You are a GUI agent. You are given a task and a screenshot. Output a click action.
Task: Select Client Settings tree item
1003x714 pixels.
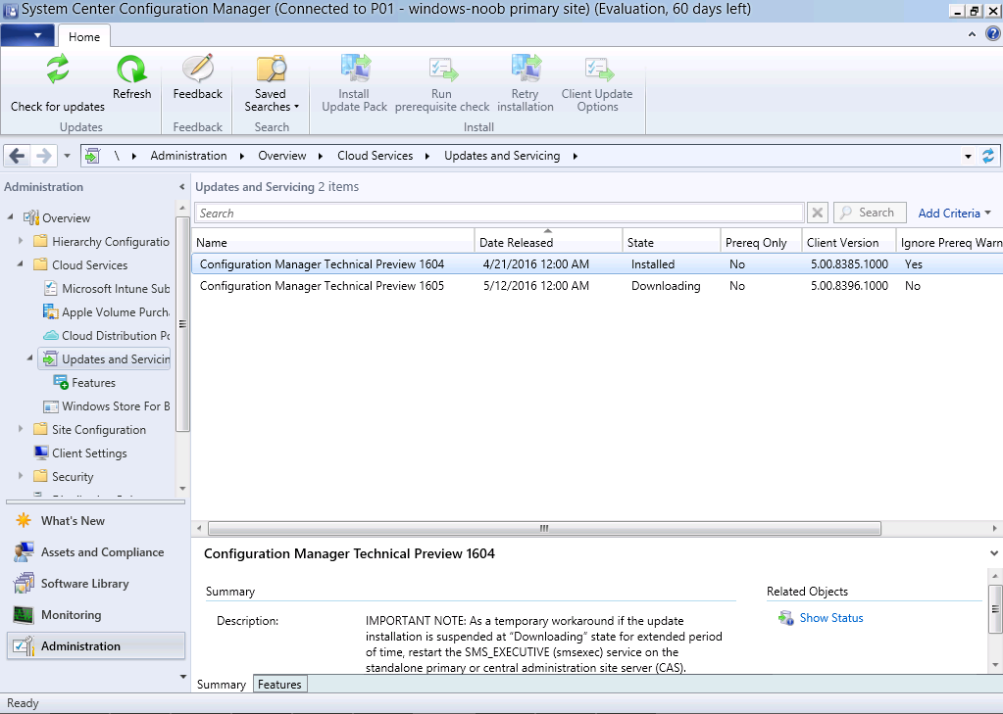tap(80, 453)
